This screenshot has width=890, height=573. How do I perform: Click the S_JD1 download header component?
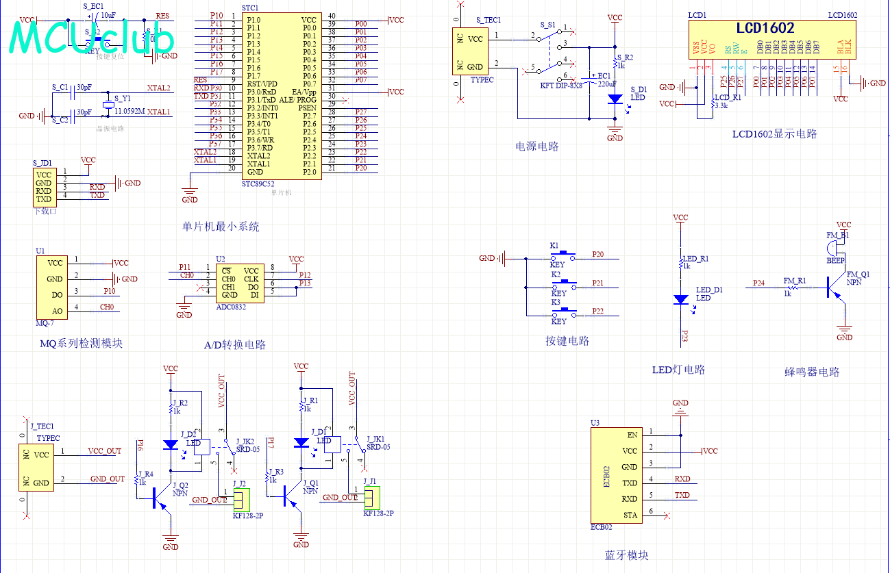pyautogui.click(x=43, y=187)
